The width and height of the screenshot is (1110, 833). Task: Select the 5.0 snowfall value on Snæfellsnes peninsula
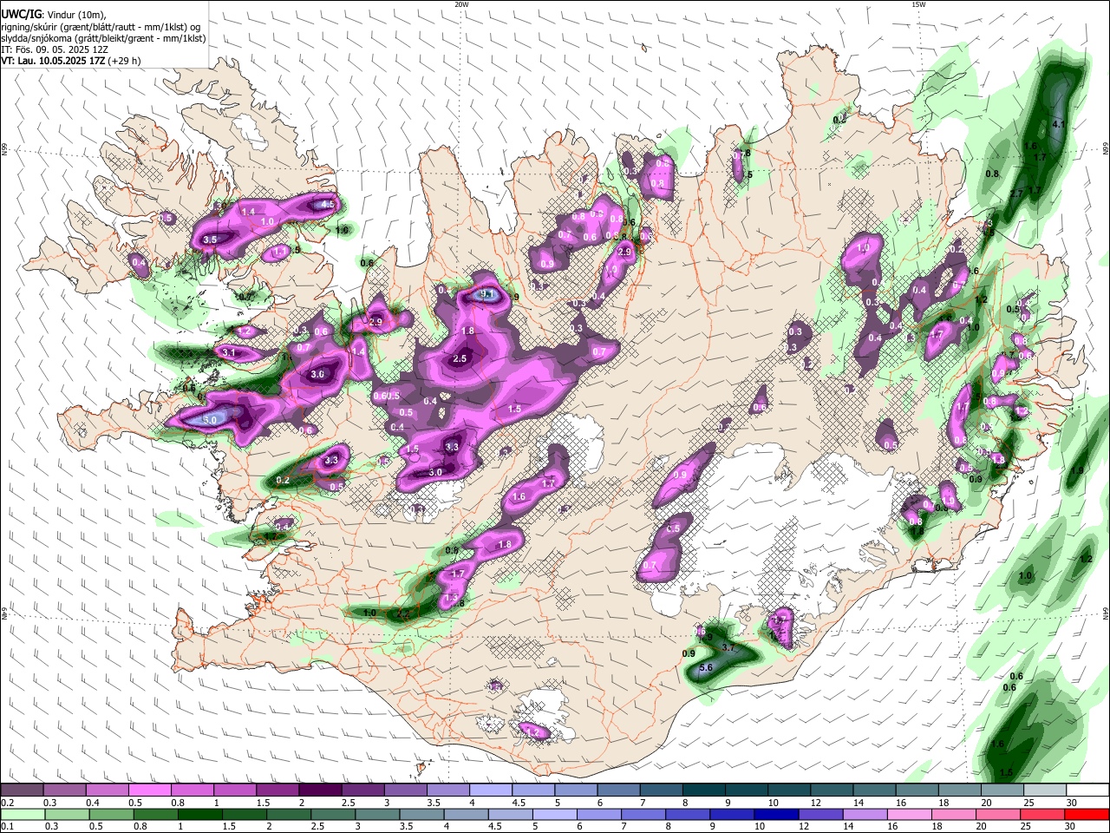(210, 420)
